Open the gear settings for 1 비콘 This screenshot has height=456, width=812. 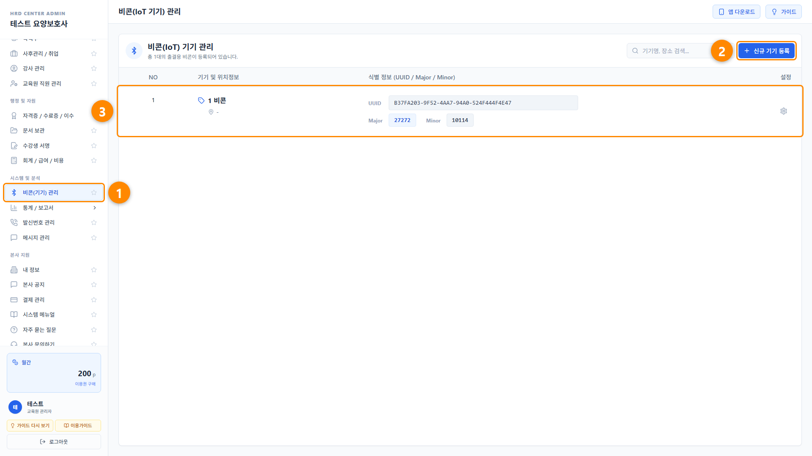point(783,111)
